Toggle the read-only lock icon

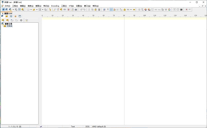point(125,10)
